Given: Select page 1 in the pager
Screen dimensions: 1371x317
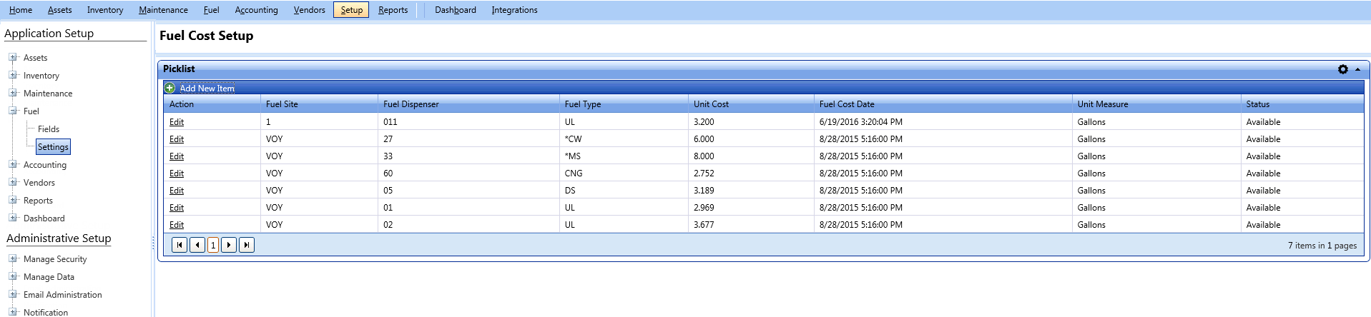Looking at the screenshot, I should (x=213, y=245).
